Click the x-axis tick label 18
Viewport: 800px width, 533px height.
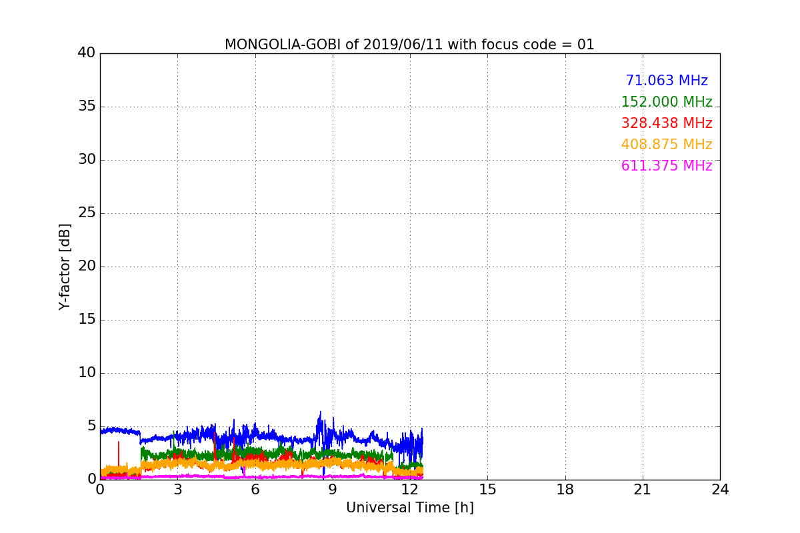click(565, 490)
